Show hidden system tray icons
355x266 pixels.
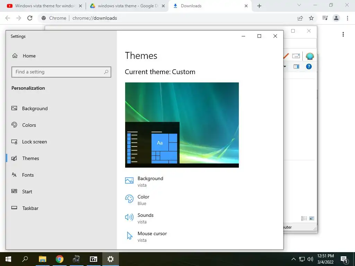293,259
